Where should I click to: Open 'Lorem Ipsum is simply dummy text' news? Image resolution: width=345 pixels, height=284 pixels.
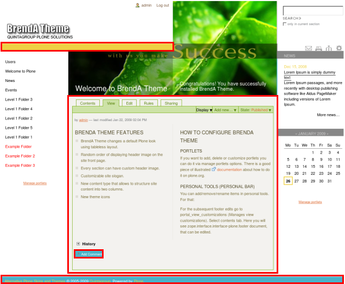pyautogui.click(x=309, y=75)
